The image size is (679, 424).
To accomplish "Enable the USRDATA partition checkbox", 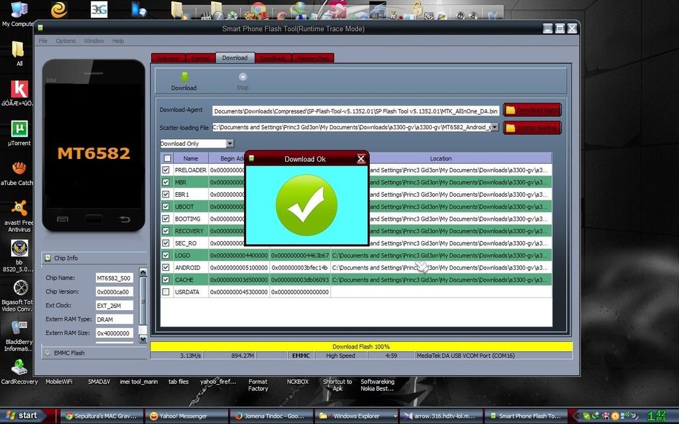I will tap(166, 292).
